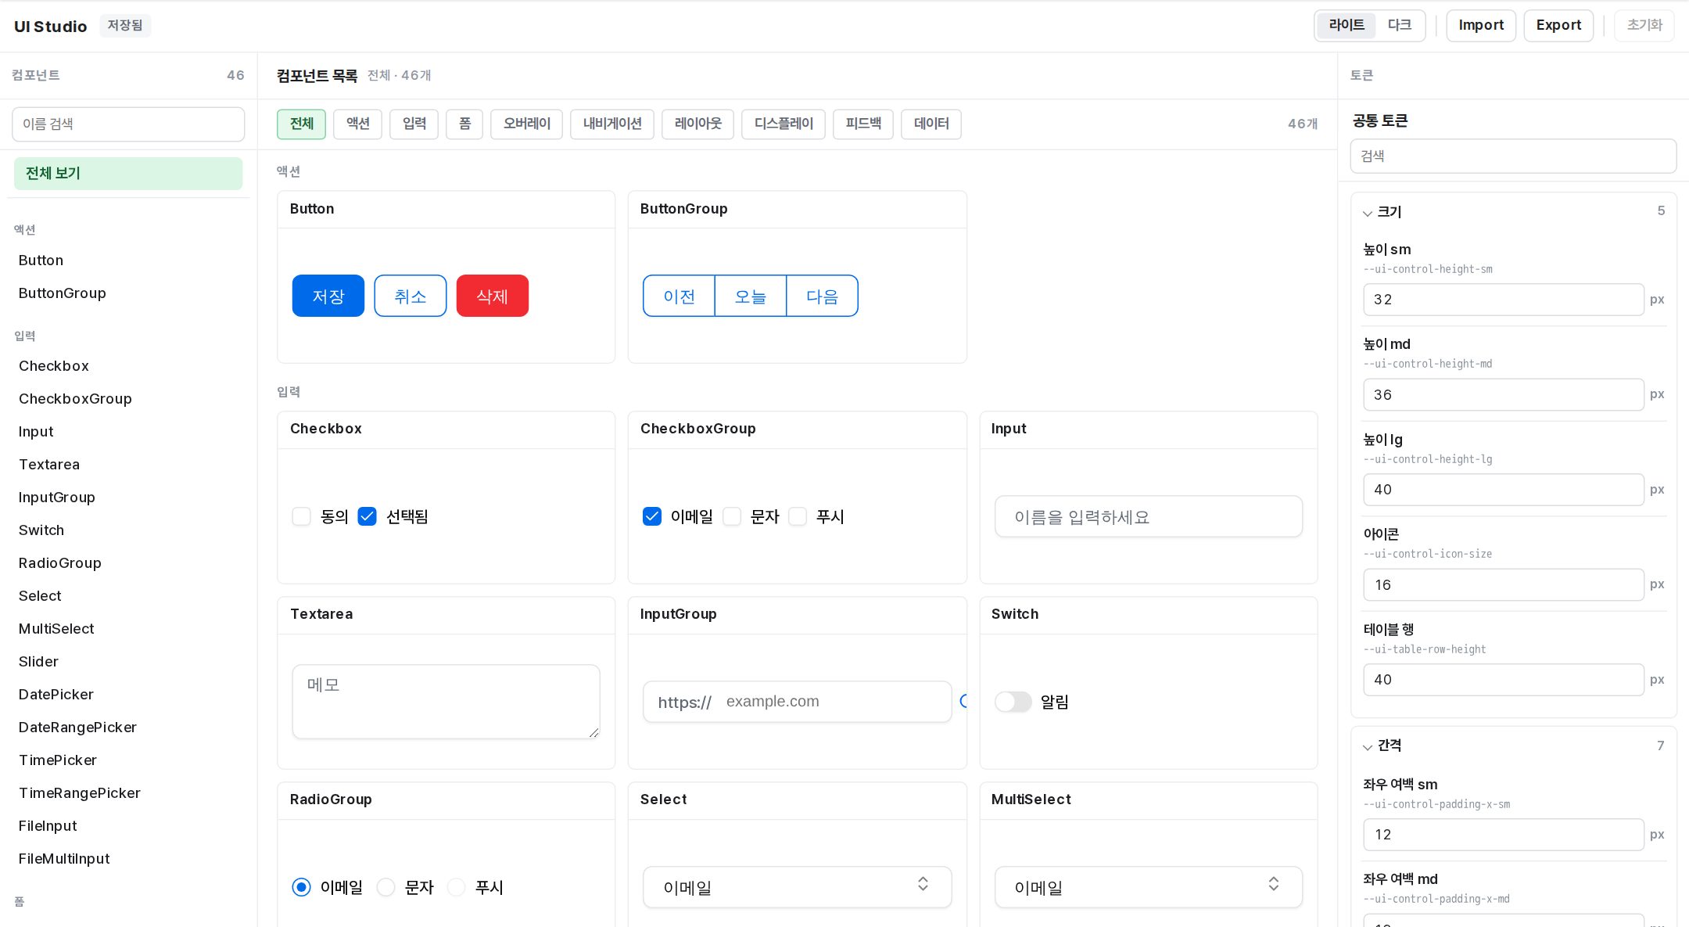The width and height of the screenshot is (1689, 927).
Task: Select the 전체 filter tab
Action: [x=301, y=124]
